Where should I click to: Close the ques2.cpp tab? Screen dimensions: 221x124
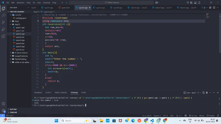point(90,8)
